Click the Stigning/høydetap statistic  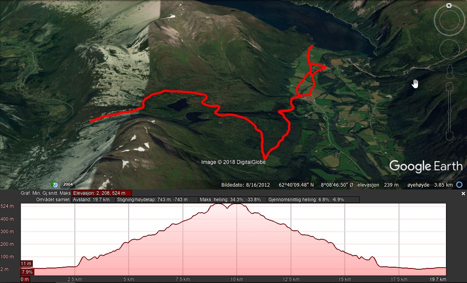coord(157,200)
